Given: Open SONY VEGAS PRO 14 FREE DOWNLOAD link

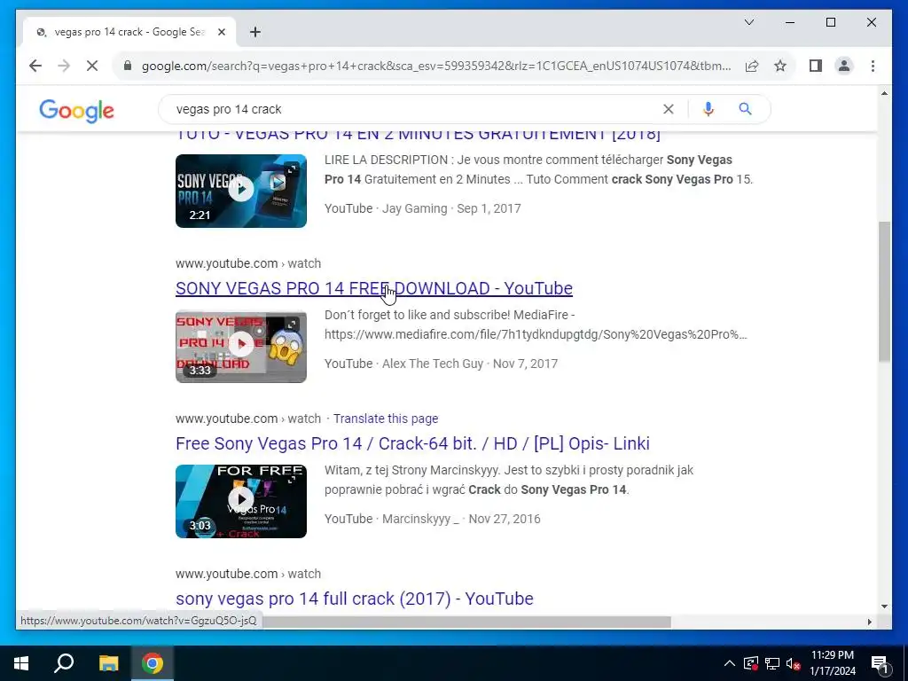Looking at the screenshot, I should coord(374,288).
